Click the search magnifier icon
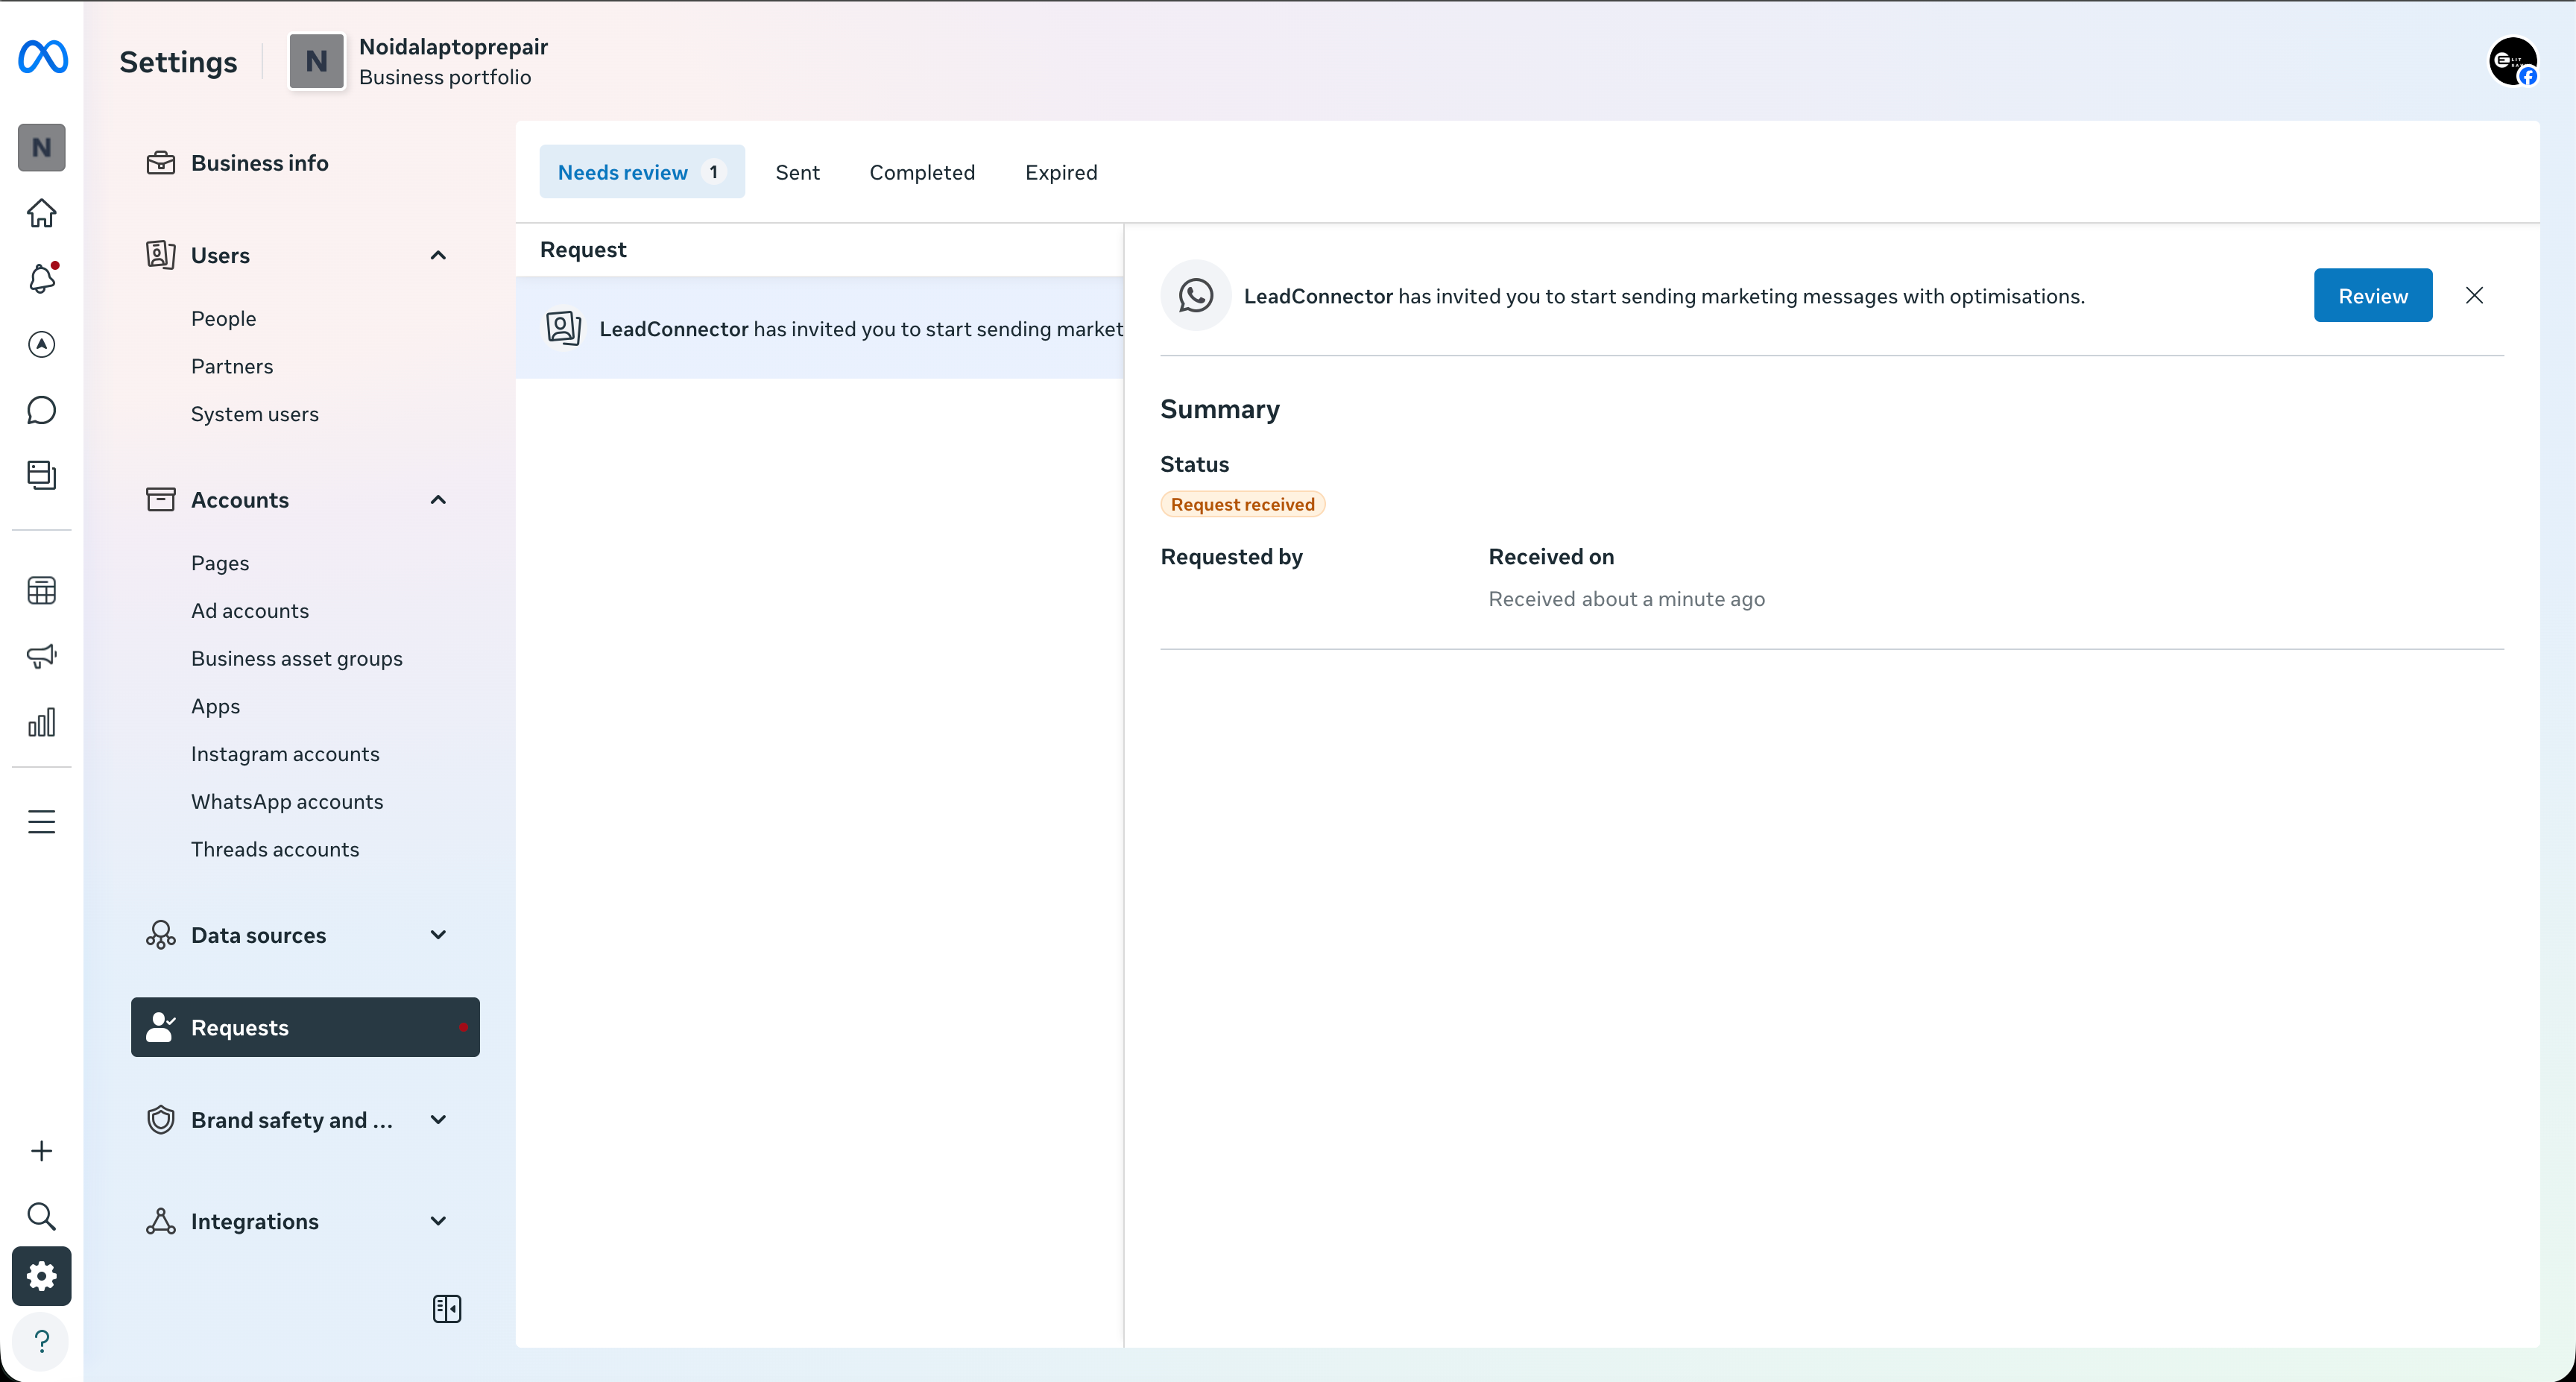This screenshot has height=1382, width=2576. (x=42, y=1216)
